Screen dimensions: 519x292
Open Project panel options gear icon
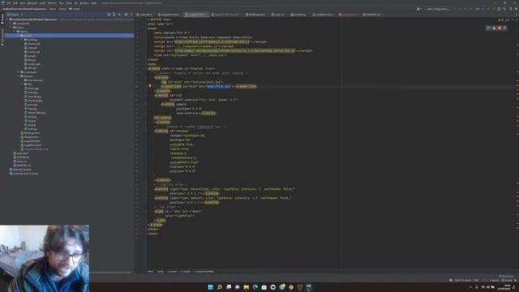click(x=126, y=15)
